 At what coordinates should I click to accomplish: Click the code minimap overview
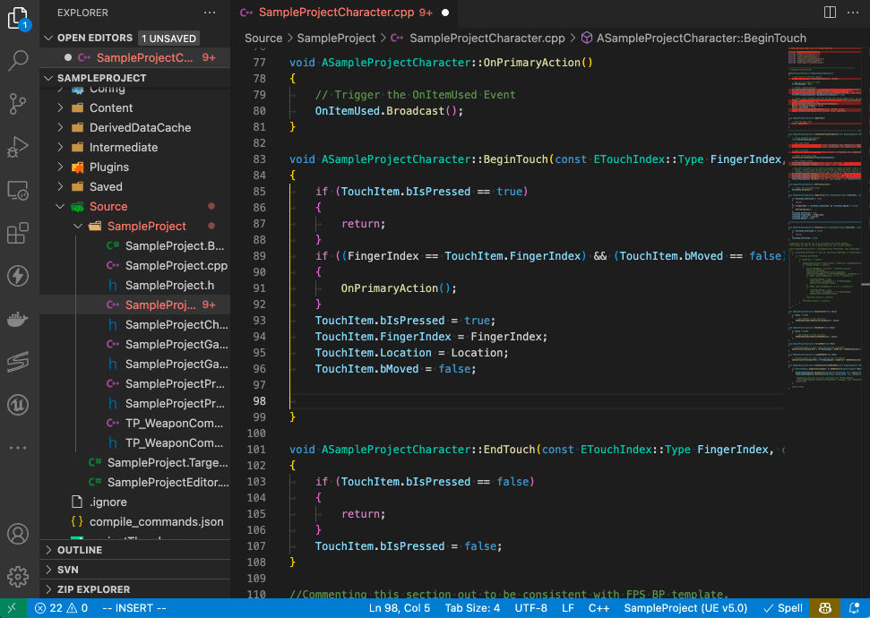point(824,219)
